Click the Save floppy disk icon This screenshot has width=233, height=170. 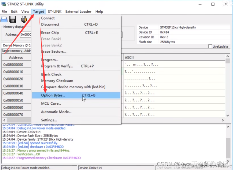click(x=13, y=19)
